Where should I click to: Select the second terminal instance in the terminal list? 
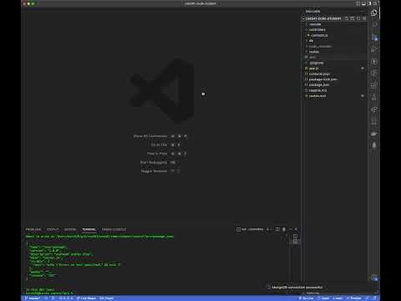click(295, 242)
